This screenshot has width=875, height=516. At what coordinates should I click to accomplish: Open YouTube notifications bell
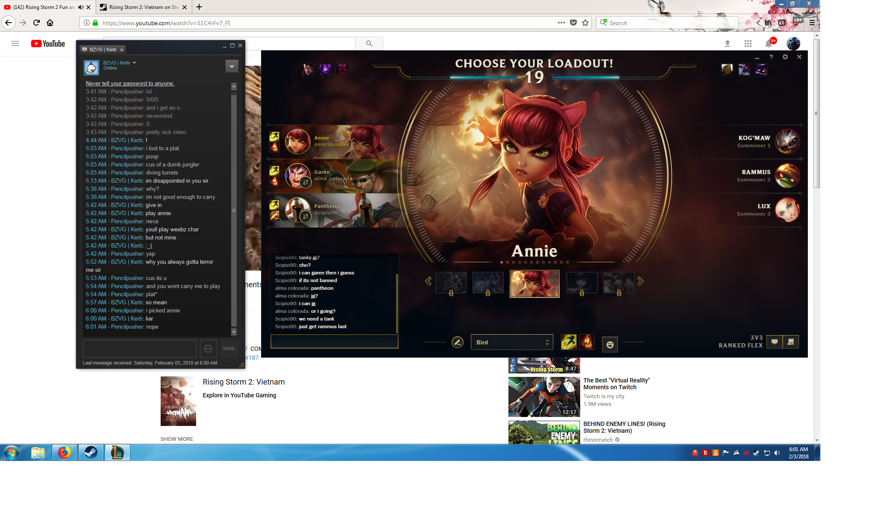769,44
